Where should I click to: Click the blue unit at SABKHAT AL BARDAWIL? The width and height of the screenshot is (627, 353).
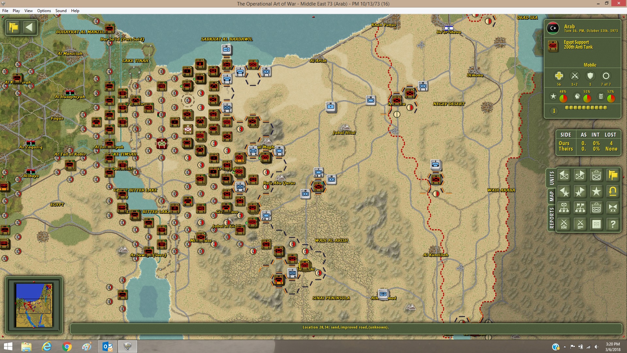[x=226, y=50]
